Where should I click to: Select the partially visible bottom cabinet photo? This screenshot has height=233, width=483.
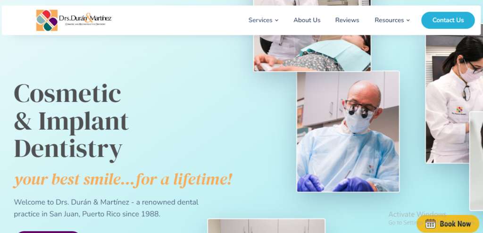[266, 226]
